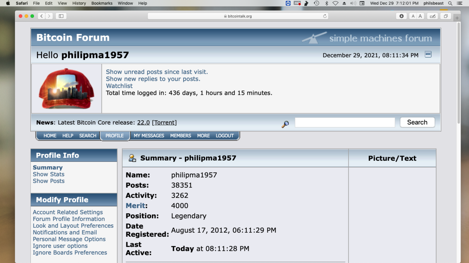Screen dimensions: 469x263
Task: Click the red cap avatar image
Action: [x=66, y=89]
